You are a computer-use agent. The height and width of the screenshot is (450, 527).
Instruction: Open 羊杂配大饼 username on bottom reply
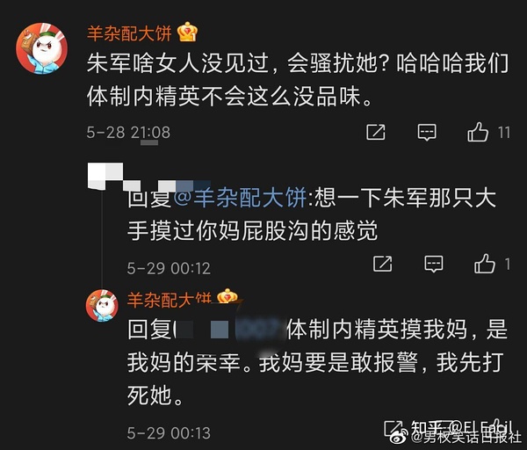(169, 300)
